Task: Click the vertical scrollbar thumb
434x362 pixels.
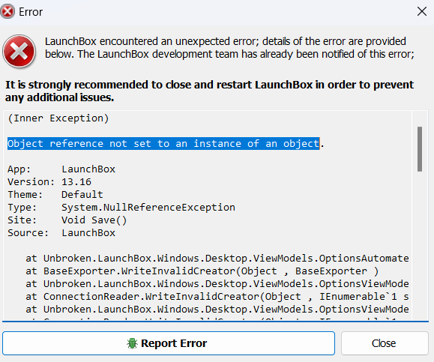Action: [420, 149]
